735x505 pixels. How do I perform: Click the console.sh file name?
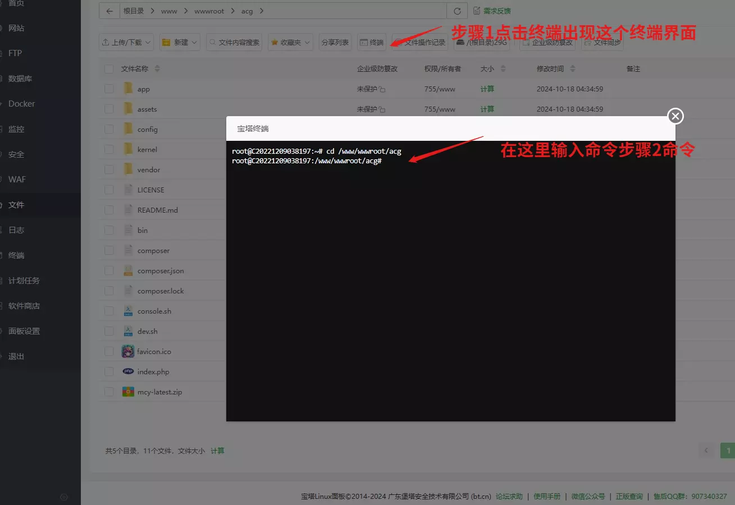[154, 311]
